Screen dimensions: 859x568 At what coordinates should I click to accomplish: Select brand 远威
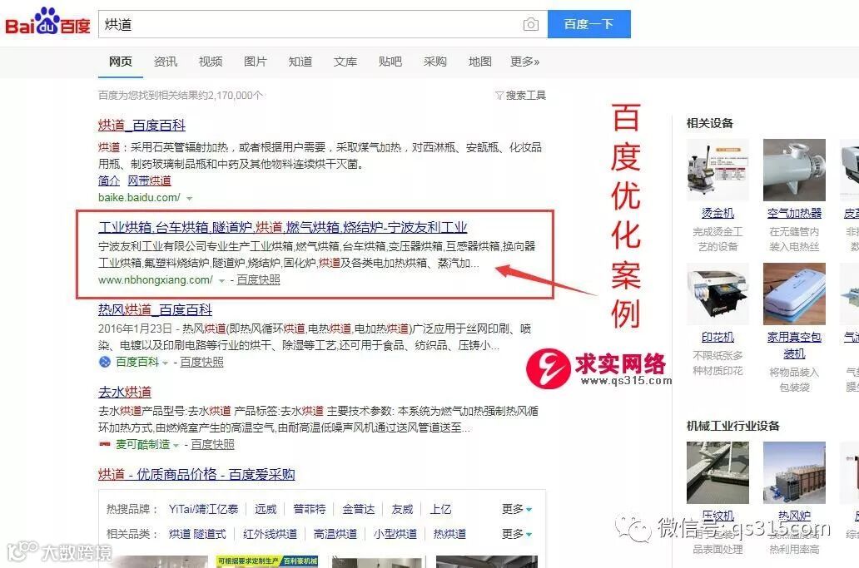[x=266, y=510]
